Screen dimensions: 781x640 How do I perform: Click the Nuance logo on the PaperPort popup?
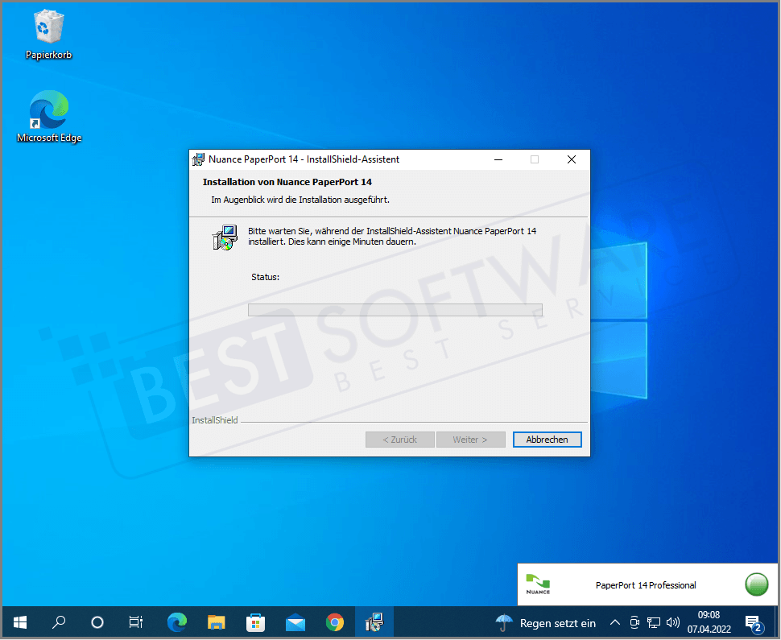click(538, 584)
